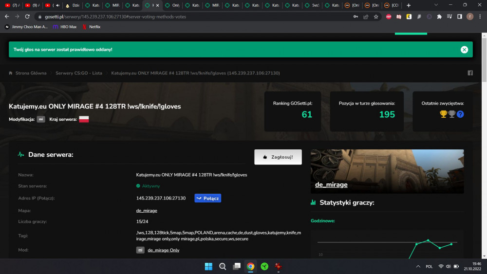Click the de_mirage map thumbnail image
Screen dimensions: 487x274
pyautogui.click(x=387, y=171)
